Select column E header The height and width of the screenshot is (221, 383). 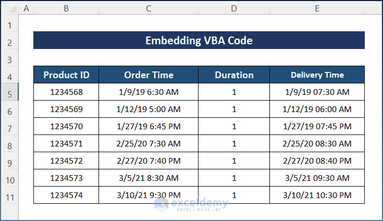[x=317, y=8]
